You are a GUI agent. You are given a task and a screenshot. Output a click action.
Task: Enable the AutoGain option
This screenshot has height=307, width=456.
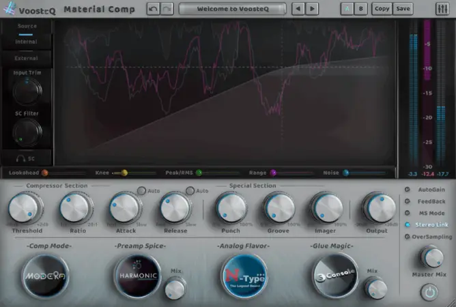[x=409, y=190]
